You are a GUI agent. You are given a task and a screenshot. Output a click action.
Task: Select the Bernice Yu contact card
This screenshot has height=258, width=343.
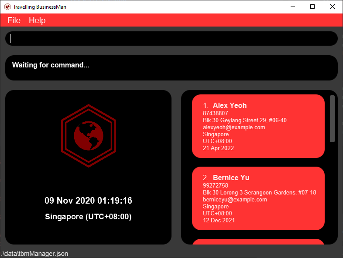(258, 198)
